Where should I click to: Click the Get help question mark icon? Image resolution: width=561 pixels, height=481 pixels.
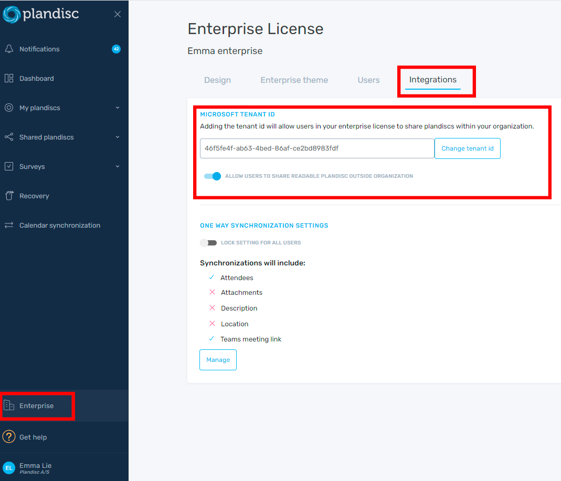click(x=9, y=436)
